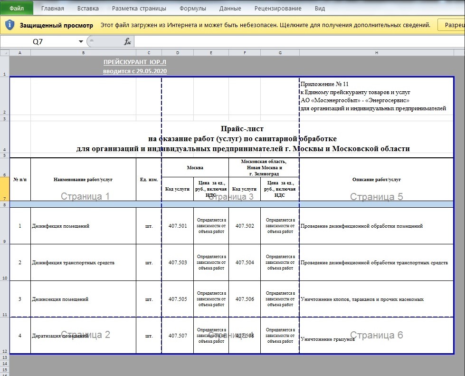Click the Name Box showing Q7

click(x=38, y=41)
